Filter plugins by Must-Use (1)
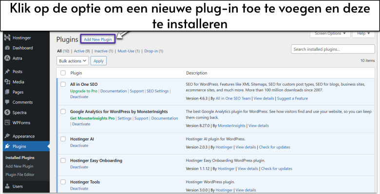 (x=129, y=51)
